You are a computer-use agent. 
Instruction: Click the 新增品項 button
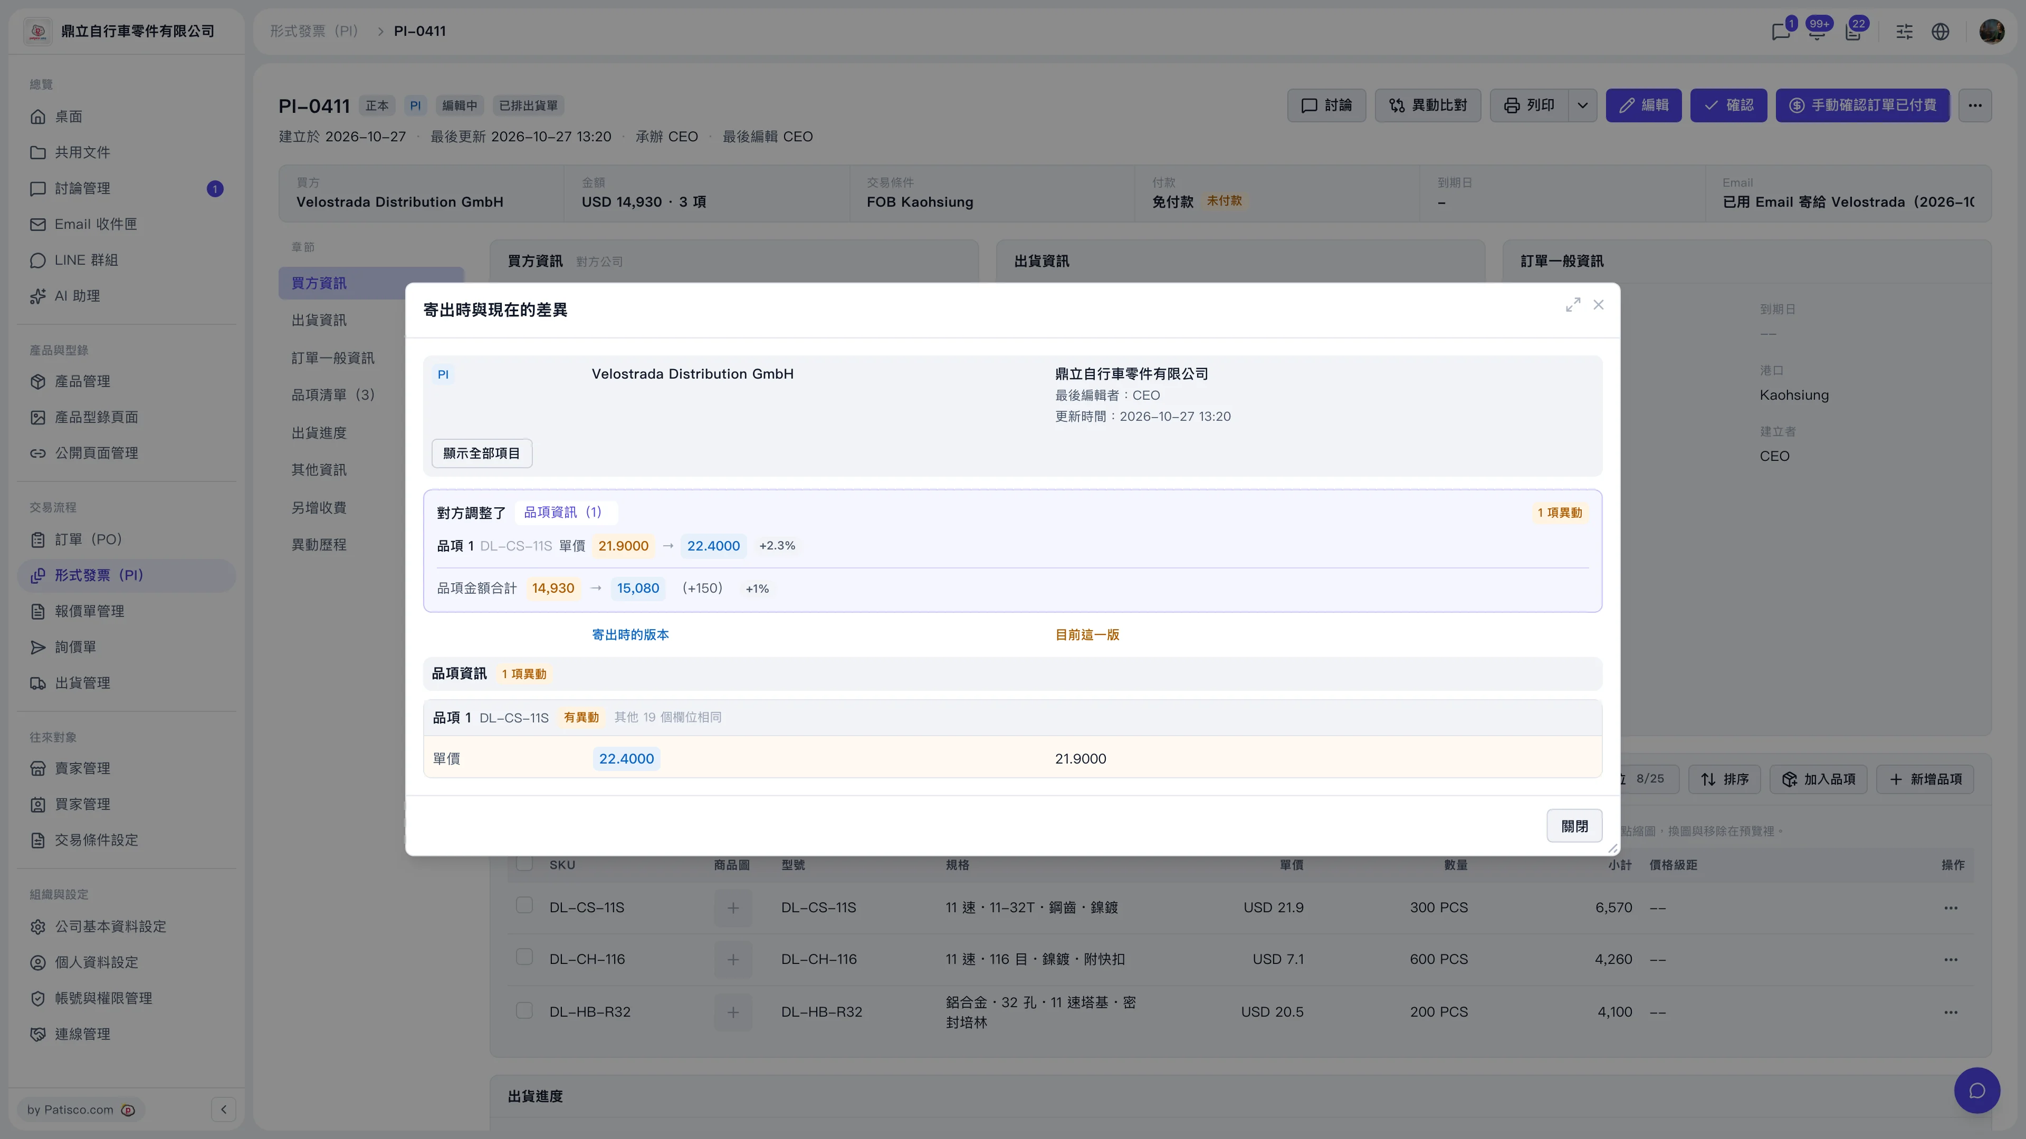pos(1925,780)
